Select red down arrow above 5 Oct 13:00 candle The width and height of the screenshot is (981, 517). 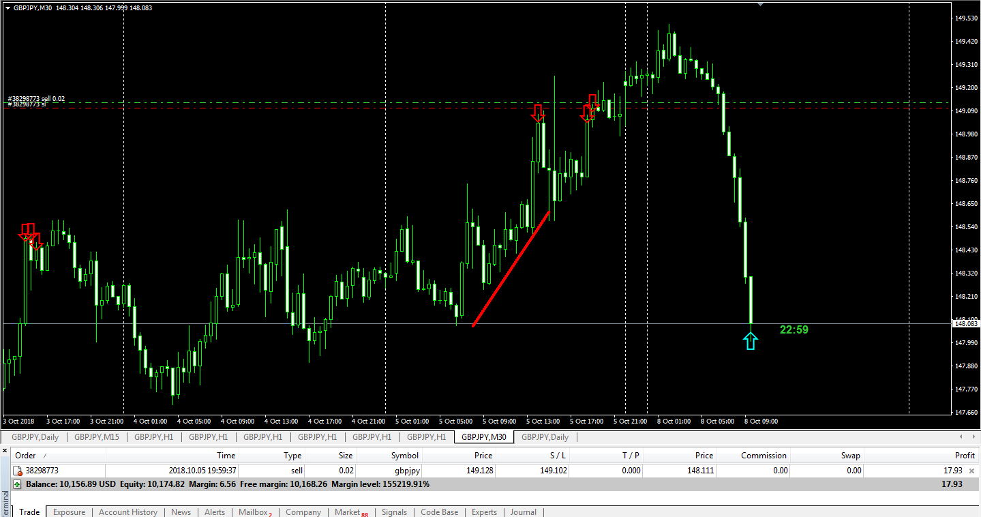[539, 113]
